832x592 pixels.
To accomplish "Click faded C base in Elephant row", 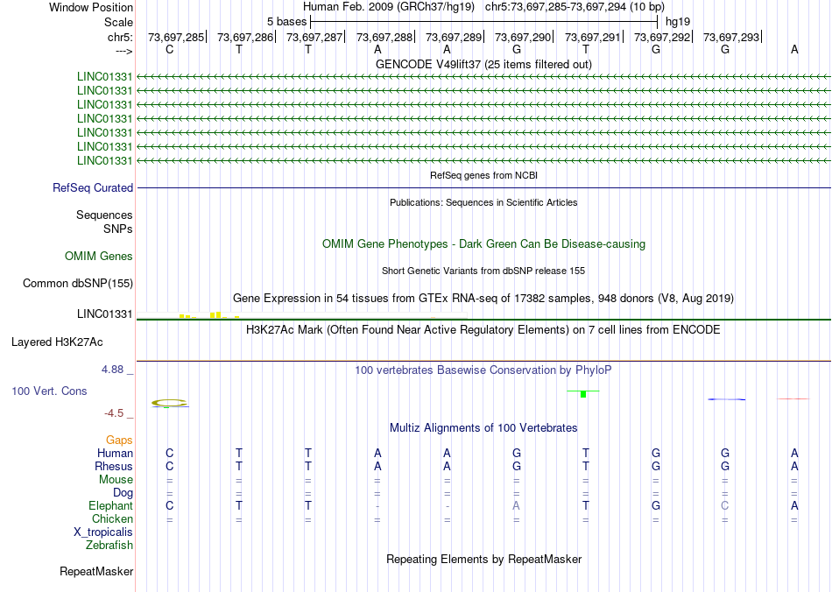I will [725, 505].
